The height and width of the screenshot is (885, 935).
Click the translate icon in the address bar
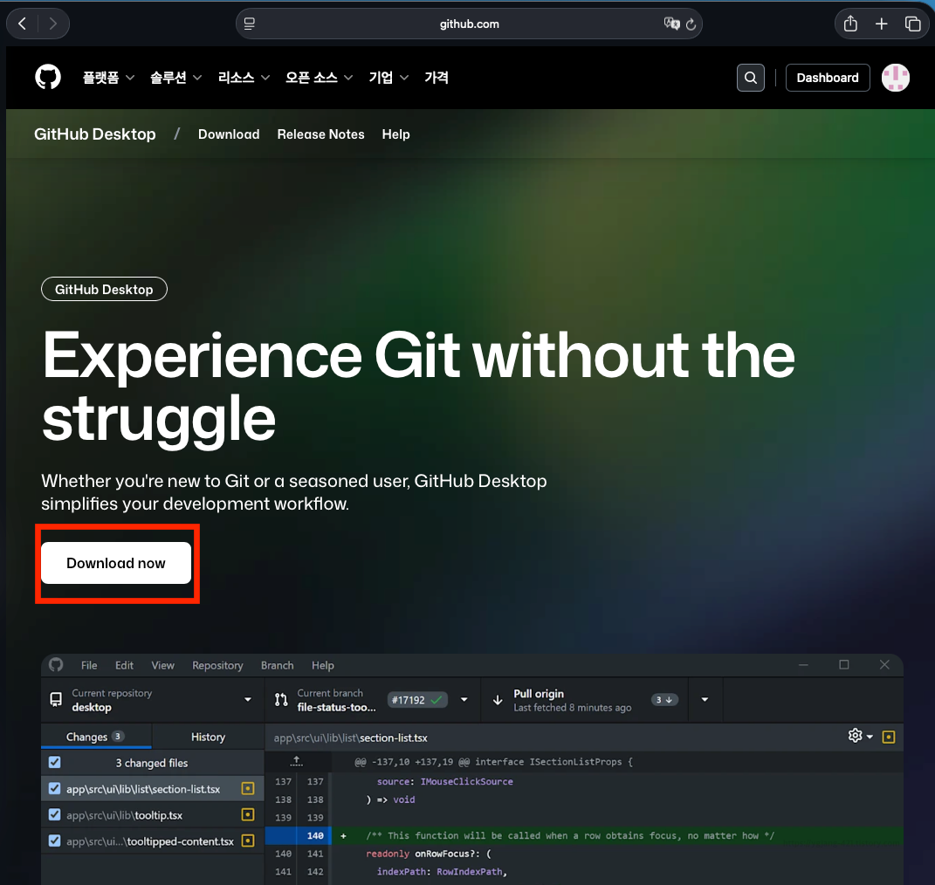pyautogui.click(x=671, y=24)
